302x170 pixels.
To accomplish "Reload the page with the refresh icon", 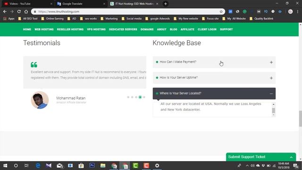I will tap(19, 11).
